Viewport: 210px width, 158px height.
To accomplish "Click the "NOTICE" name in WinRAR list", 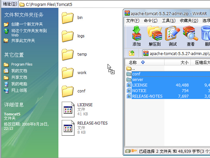I will (139, 91).
